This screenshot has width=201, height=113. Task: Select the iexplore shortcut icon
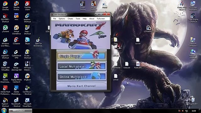click(x=27, y=18)
